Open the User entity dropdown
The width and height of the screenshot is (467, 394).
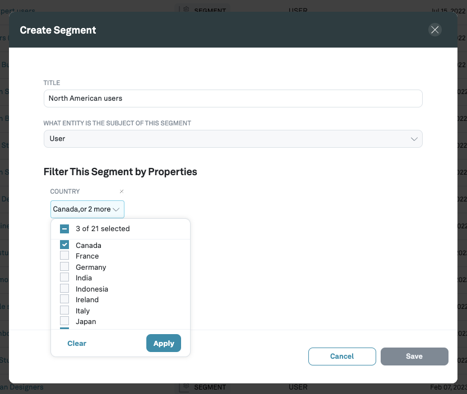pos(233,139)
